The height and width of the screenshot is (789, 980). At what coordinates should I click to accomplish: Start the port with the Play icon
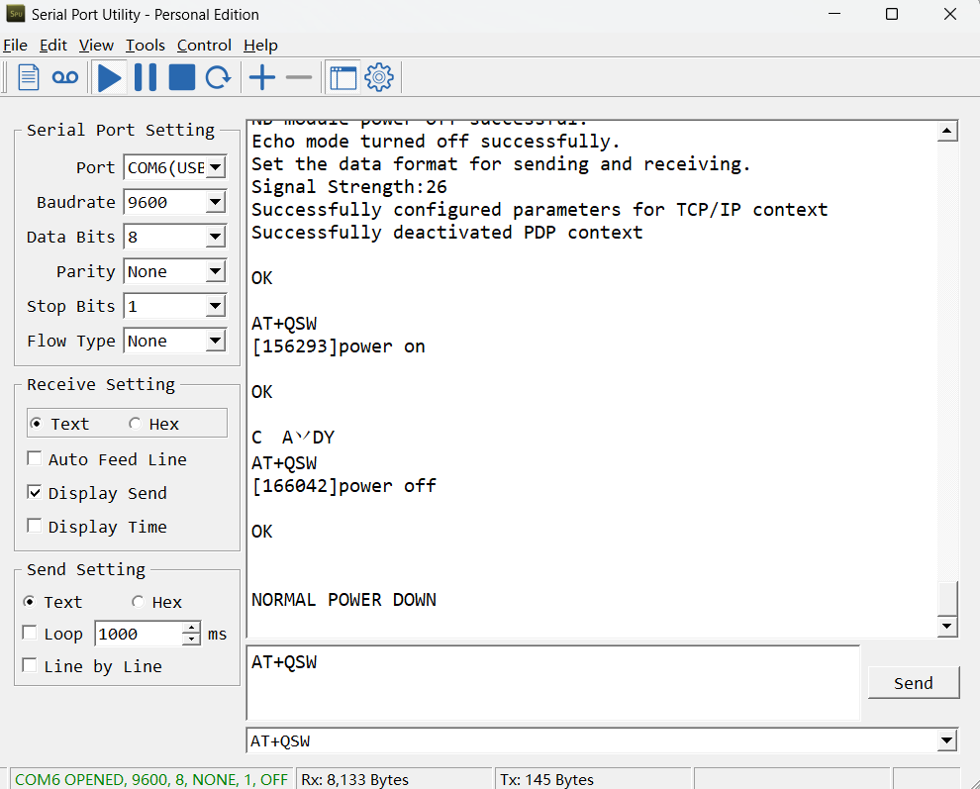tap(109, 77)
